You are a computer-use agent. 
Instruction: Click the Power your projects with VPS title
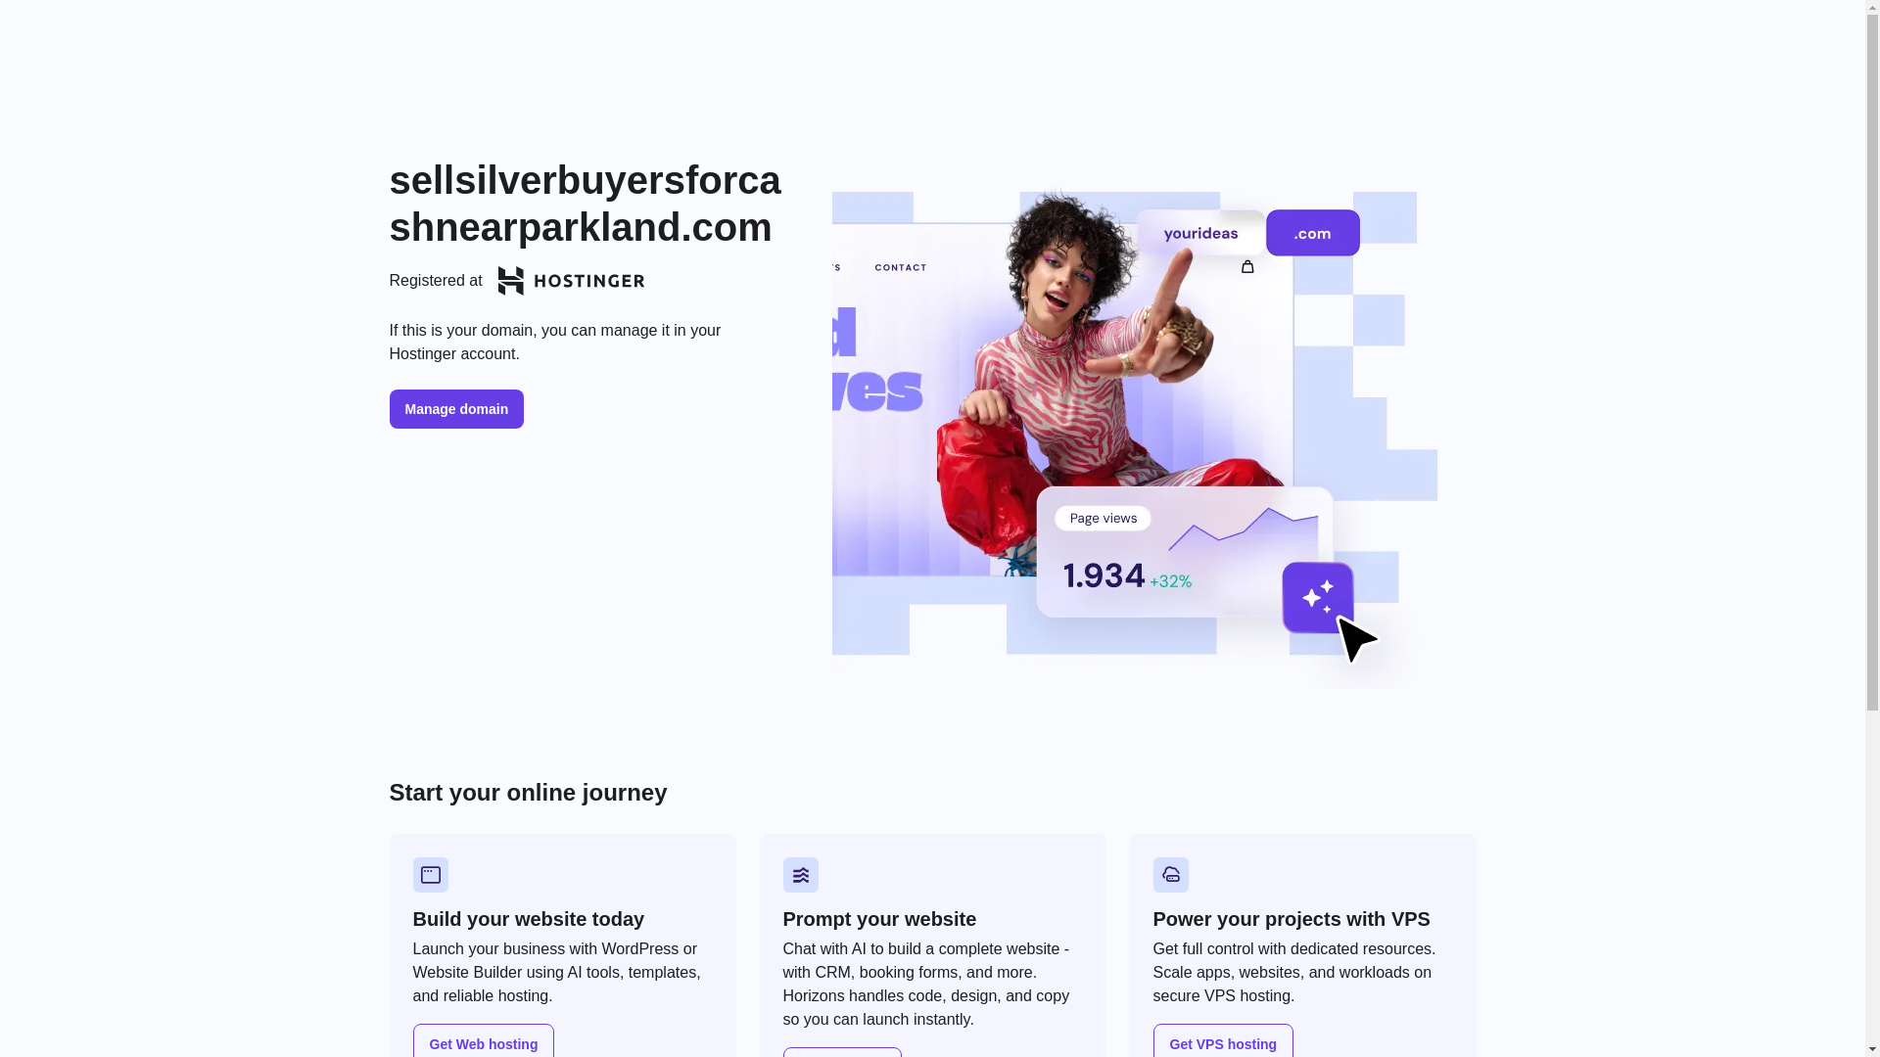point(1292,919)
